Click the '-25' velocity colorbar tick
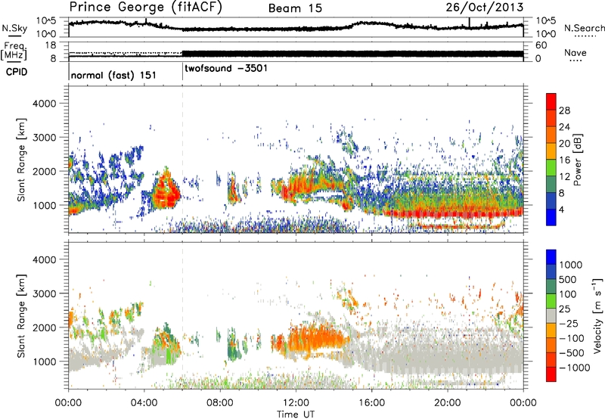Viewport: 605px width, 419px height. coord(568,323)
